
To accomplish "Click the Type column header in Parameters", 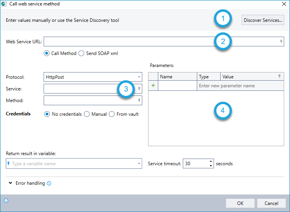I will click(209, 77).
